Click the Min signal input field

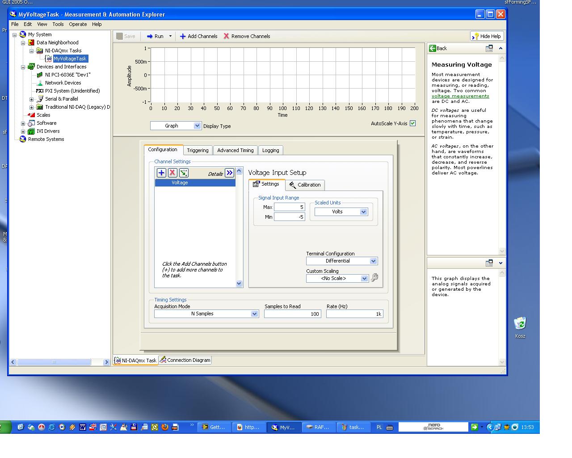click(289, 217)
